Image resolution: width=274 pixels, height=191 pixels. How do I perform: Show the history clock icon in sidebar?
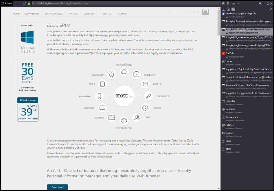228,9
